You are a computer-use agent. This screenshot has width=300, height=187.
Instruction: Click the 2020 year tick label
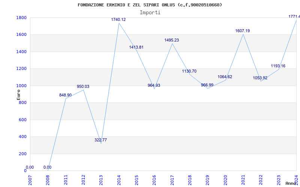point(225,180)
